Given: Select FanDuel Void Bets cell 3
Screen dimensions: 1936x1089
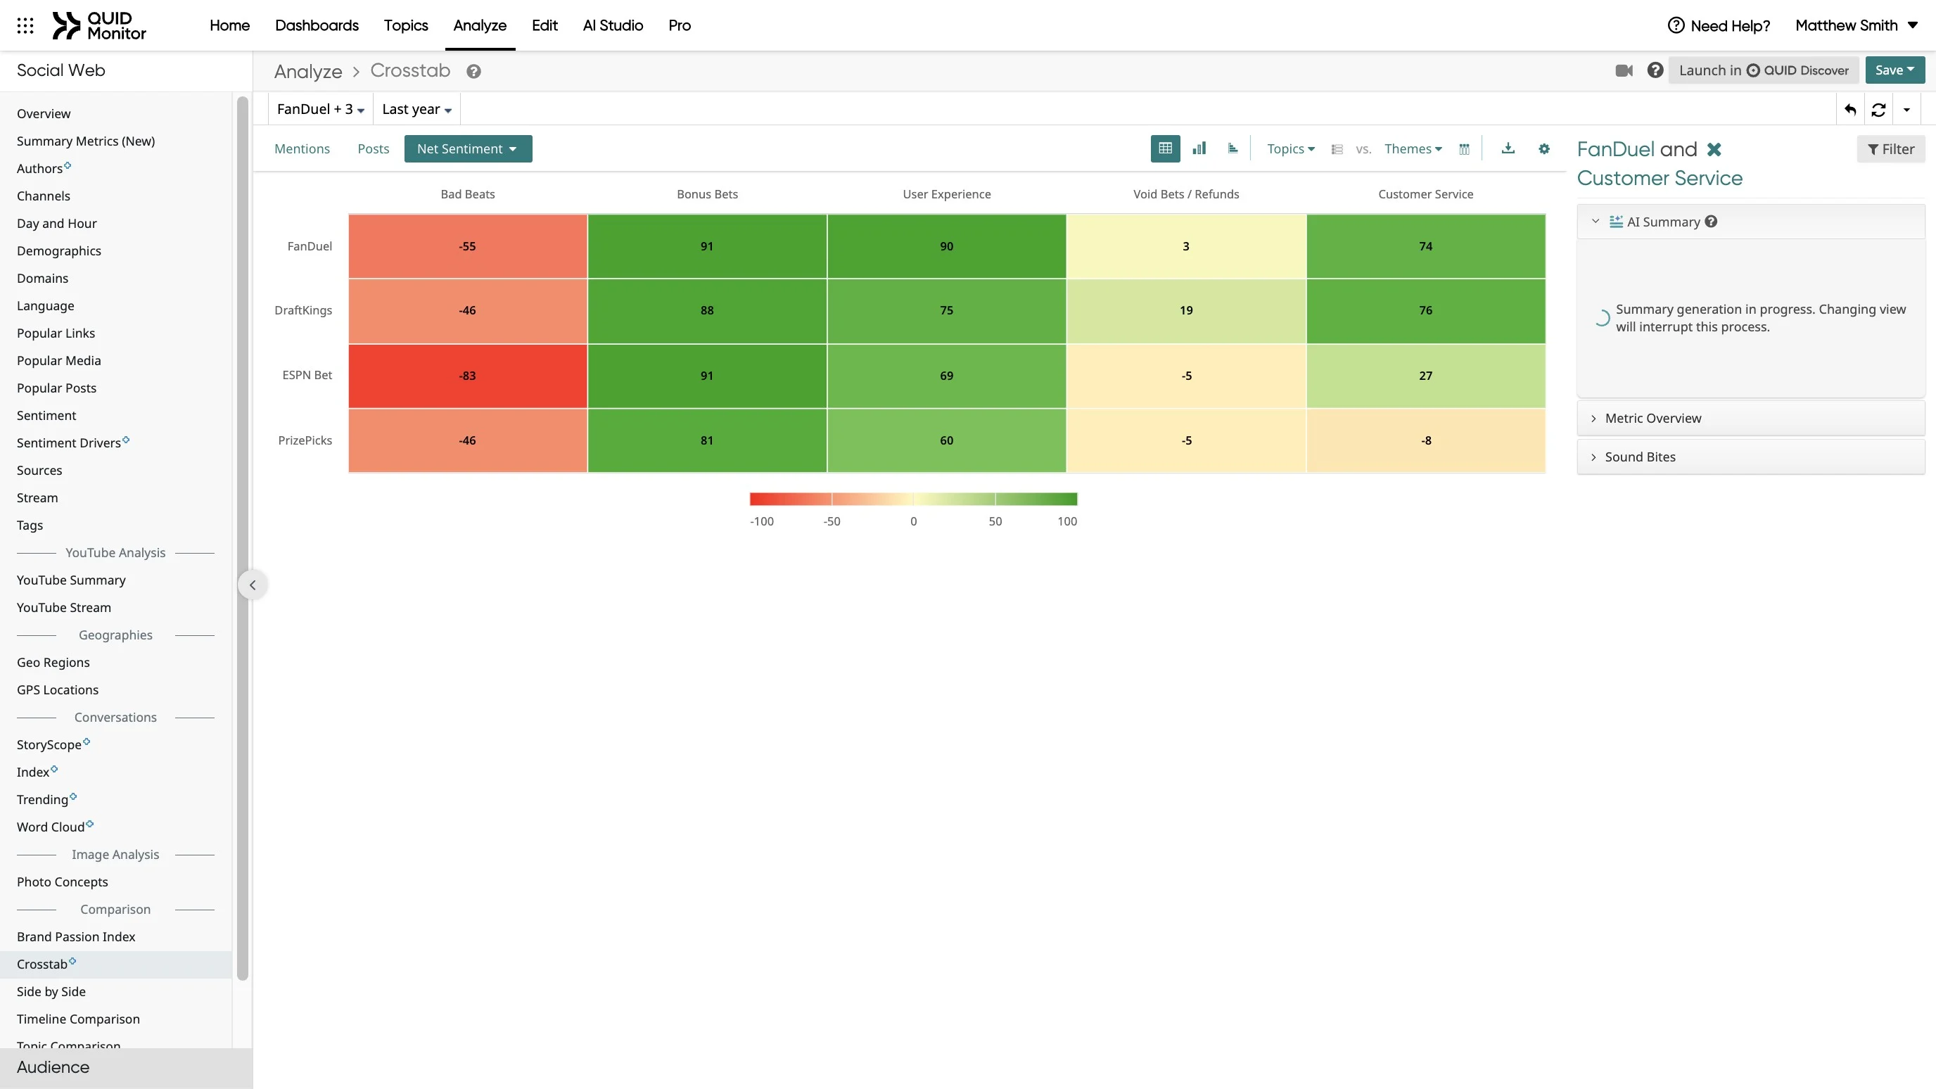Looking at the screenshot, I should [1186, 246].
